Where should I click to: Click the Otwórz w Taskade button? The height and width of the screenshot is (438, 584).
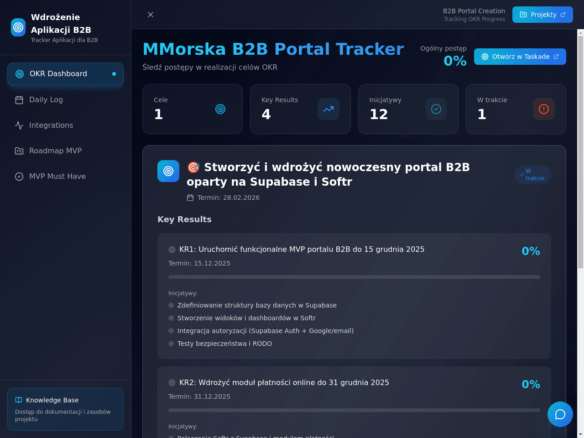[x=520, y=57]
